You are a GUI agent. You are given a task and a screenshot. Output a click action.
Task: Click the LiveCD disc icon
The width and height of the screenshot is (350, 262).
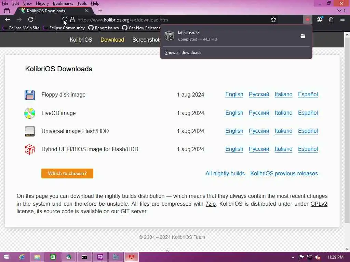click(x=30, y=113)
